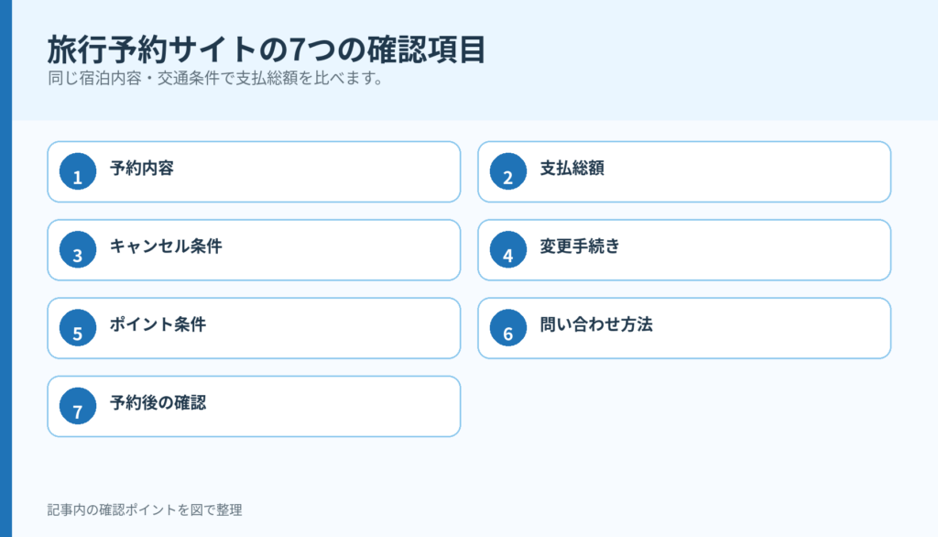Choose the ポイント条件 card
Screen dimensions: 938x537
click(x=254, y=328)
